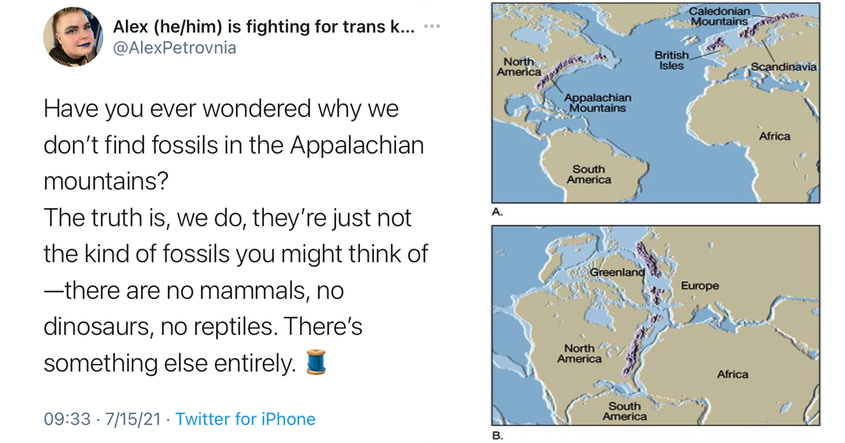Screen dimensions: 845x443
Task: Click the 09:33 tweet timestamp
Action: point(67,419)
